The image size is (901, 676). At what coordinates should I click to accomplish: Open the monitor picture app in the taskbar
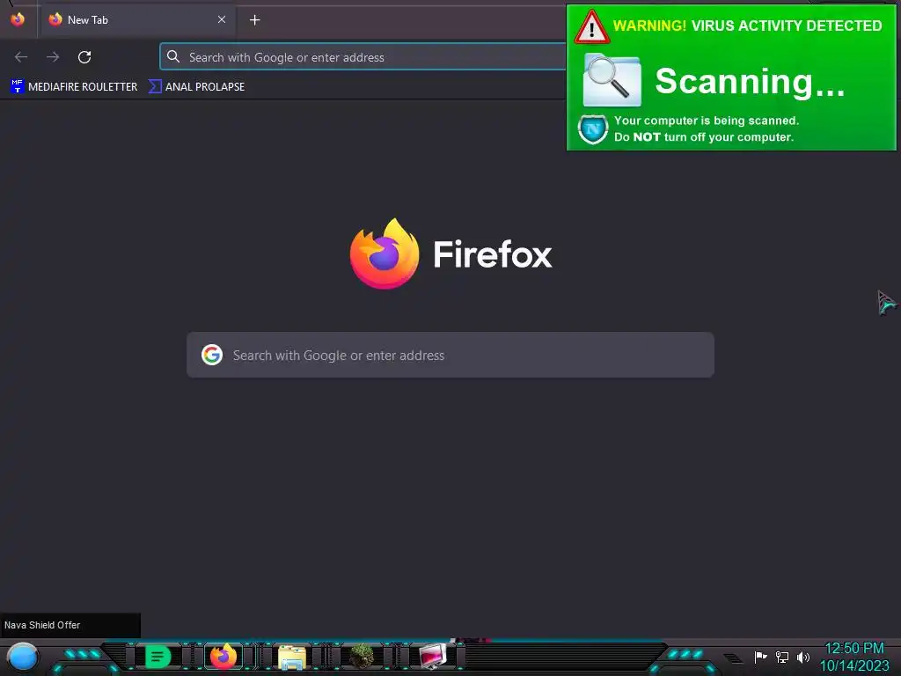coord(433,657)
